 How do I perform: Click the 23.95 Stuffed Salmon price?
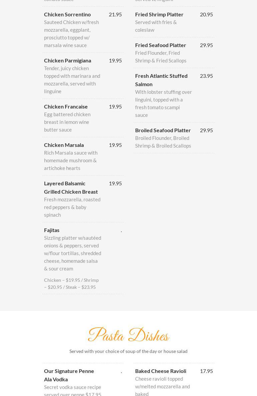(206, 76)
